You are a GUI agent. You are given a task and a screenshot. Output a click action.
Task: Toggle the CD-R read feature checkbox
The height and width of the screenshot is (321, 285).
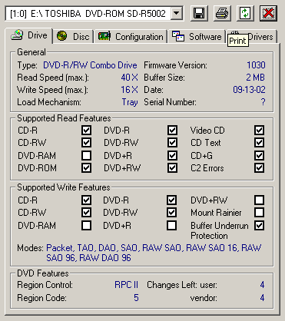(86, 130)
